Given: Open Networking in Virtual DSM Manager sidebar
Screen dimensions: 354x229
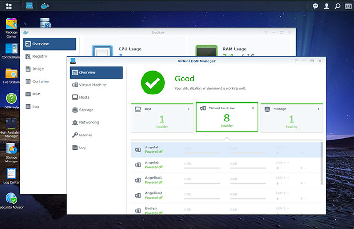Looking at the screenshot, I should click(x=89, y=122).
